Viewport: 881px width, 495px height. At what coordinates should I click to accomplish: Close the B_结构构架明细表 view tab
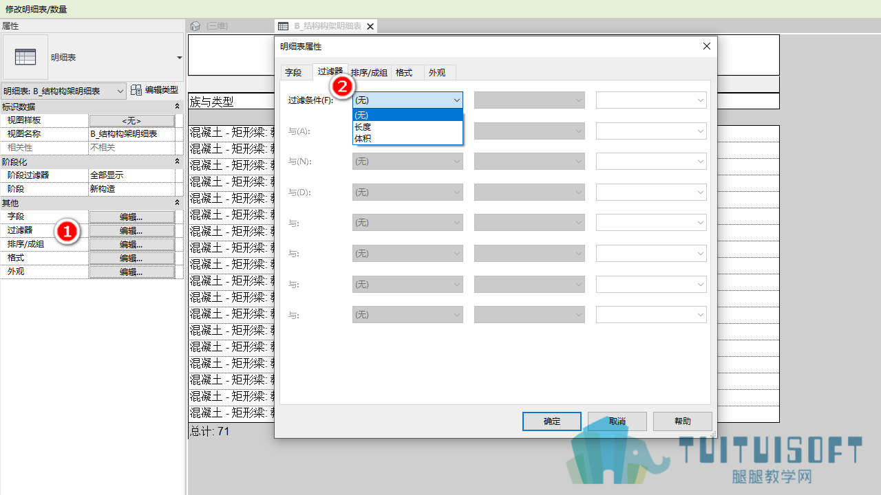[370, 26]
